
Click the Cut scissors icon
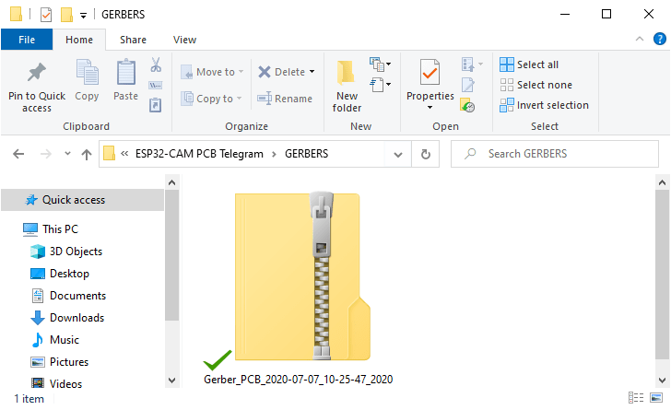pos(156,64)
